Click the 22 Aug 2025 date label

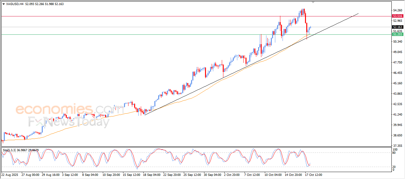(11, 175)
